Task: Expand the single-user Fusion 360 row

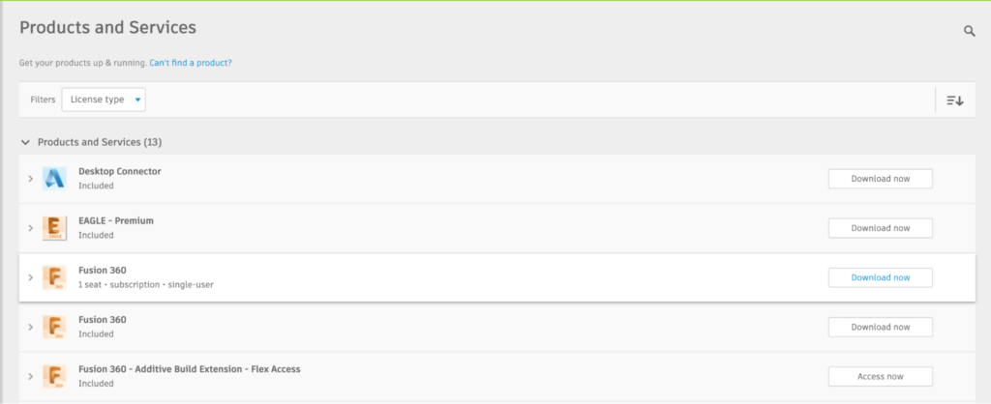Action: pos(30,277)
